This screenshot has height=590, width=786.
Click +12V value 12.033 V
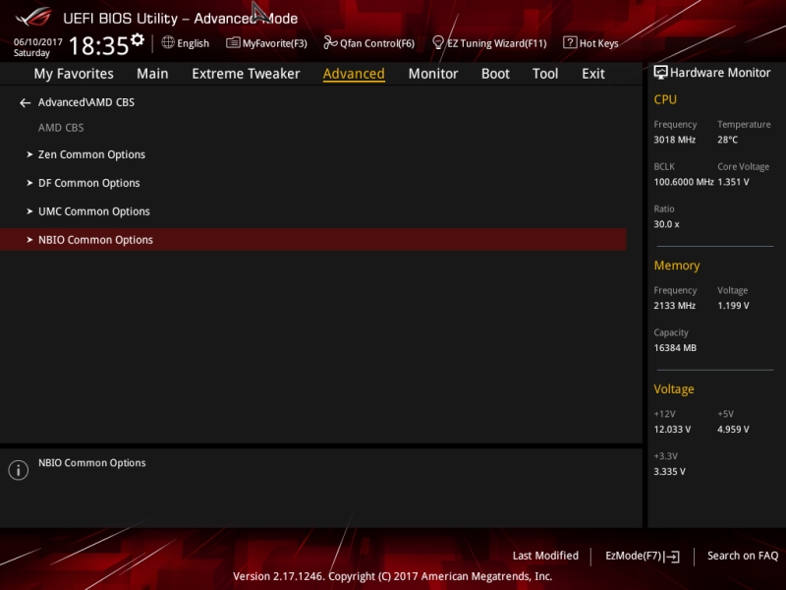coord(672,430)
